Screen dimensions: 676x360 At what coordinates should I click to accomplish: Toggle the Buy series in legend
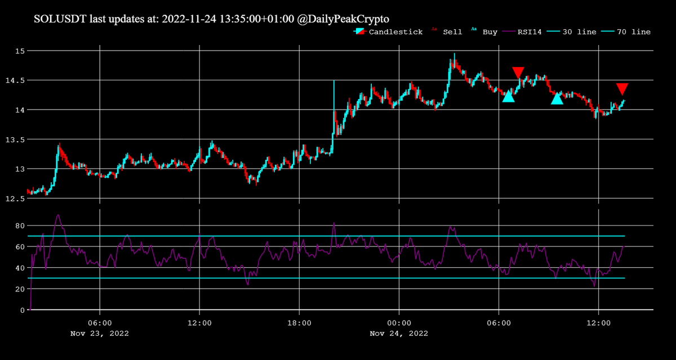click(484, 32)
